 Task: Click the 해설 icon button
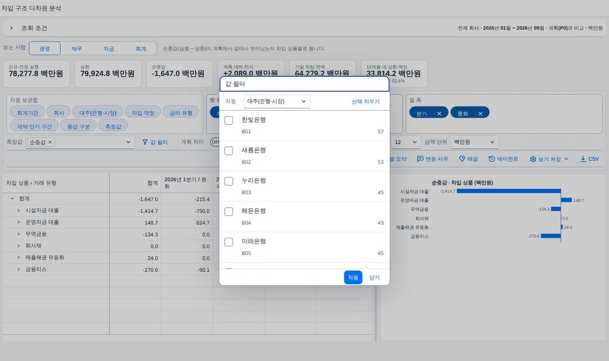(x=462, y=159)
